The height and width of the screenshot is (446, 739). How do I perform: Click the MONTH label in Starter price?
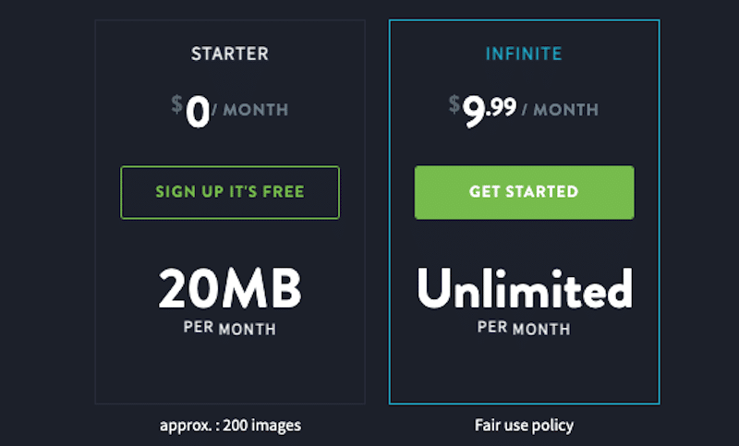(256, 110)
